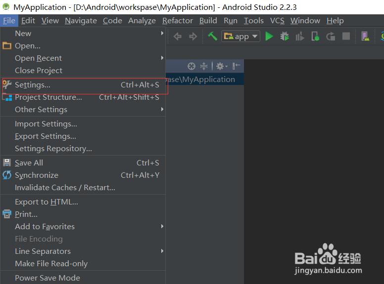This screenshot has width=384, height=284.
Task: Run app with green play icon
Action: [269, 37]
